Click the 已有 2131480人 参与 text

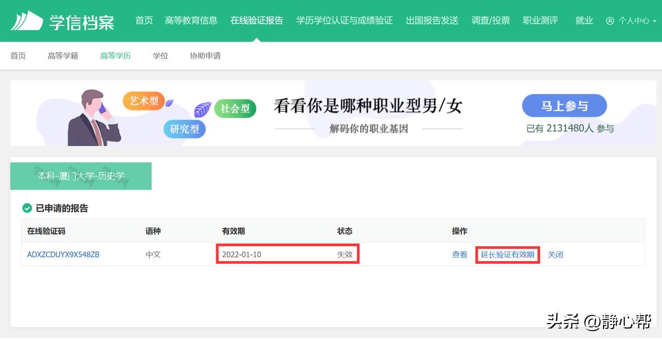[570, 129]
